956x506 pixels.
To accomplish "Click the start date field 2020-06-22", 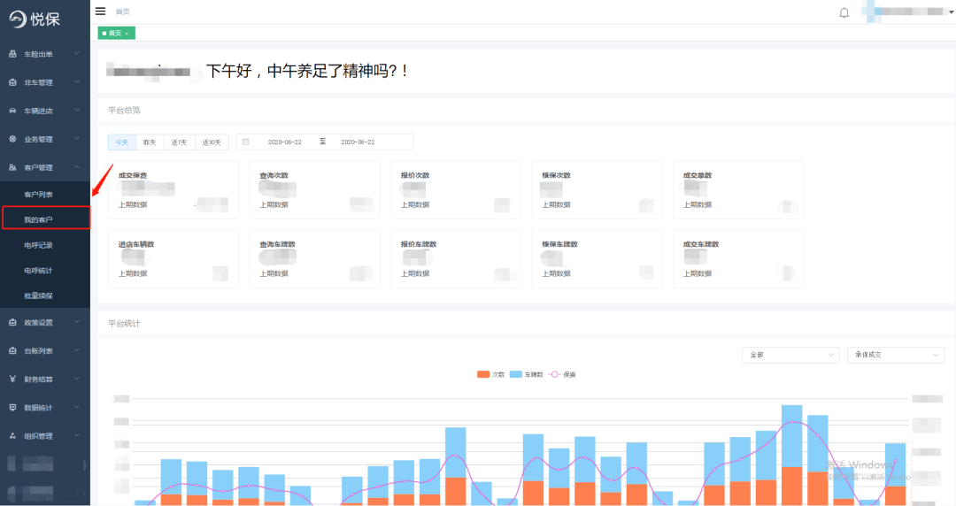I will pyautogui.click(x=285, y=142).
